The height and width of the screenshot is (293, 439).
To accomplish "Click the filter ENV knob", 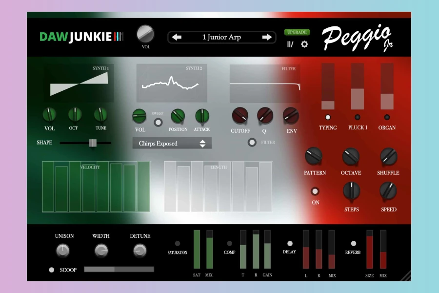I will [291, 116].
